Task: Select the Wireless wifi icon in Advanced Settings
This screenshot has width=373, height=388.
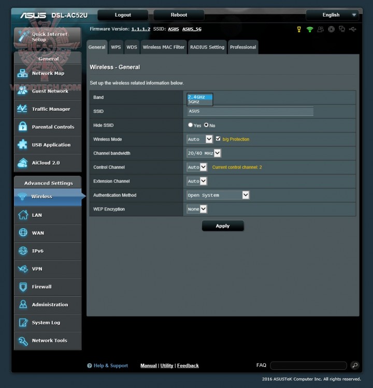Action: pos(22,197)
